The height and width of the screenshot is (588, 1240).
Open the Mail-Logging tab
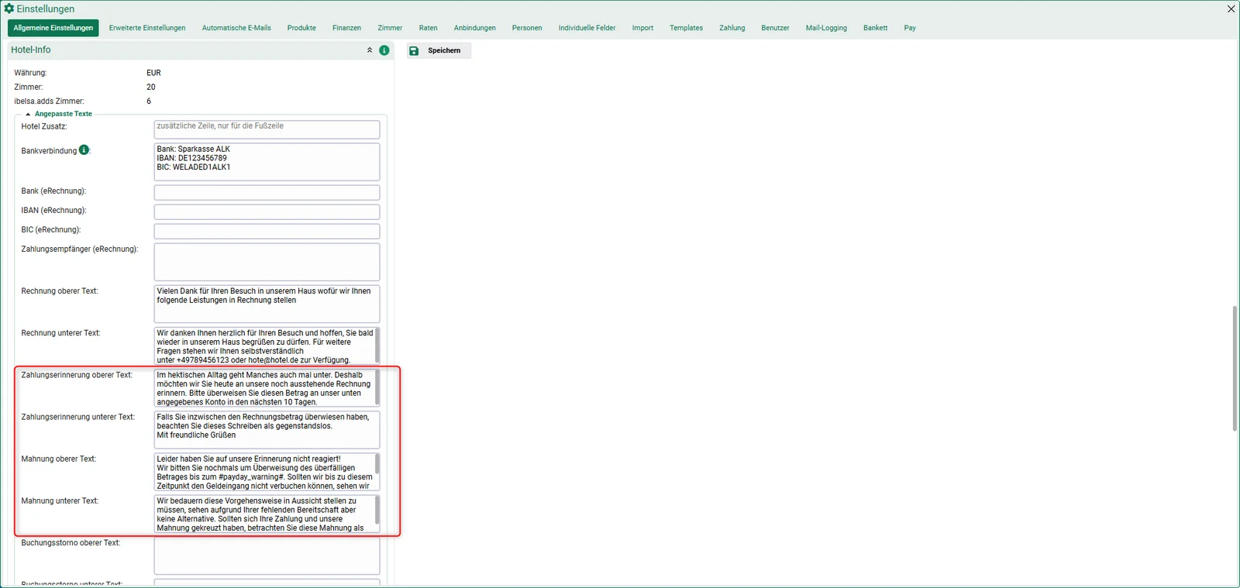[x=826, y=28]
